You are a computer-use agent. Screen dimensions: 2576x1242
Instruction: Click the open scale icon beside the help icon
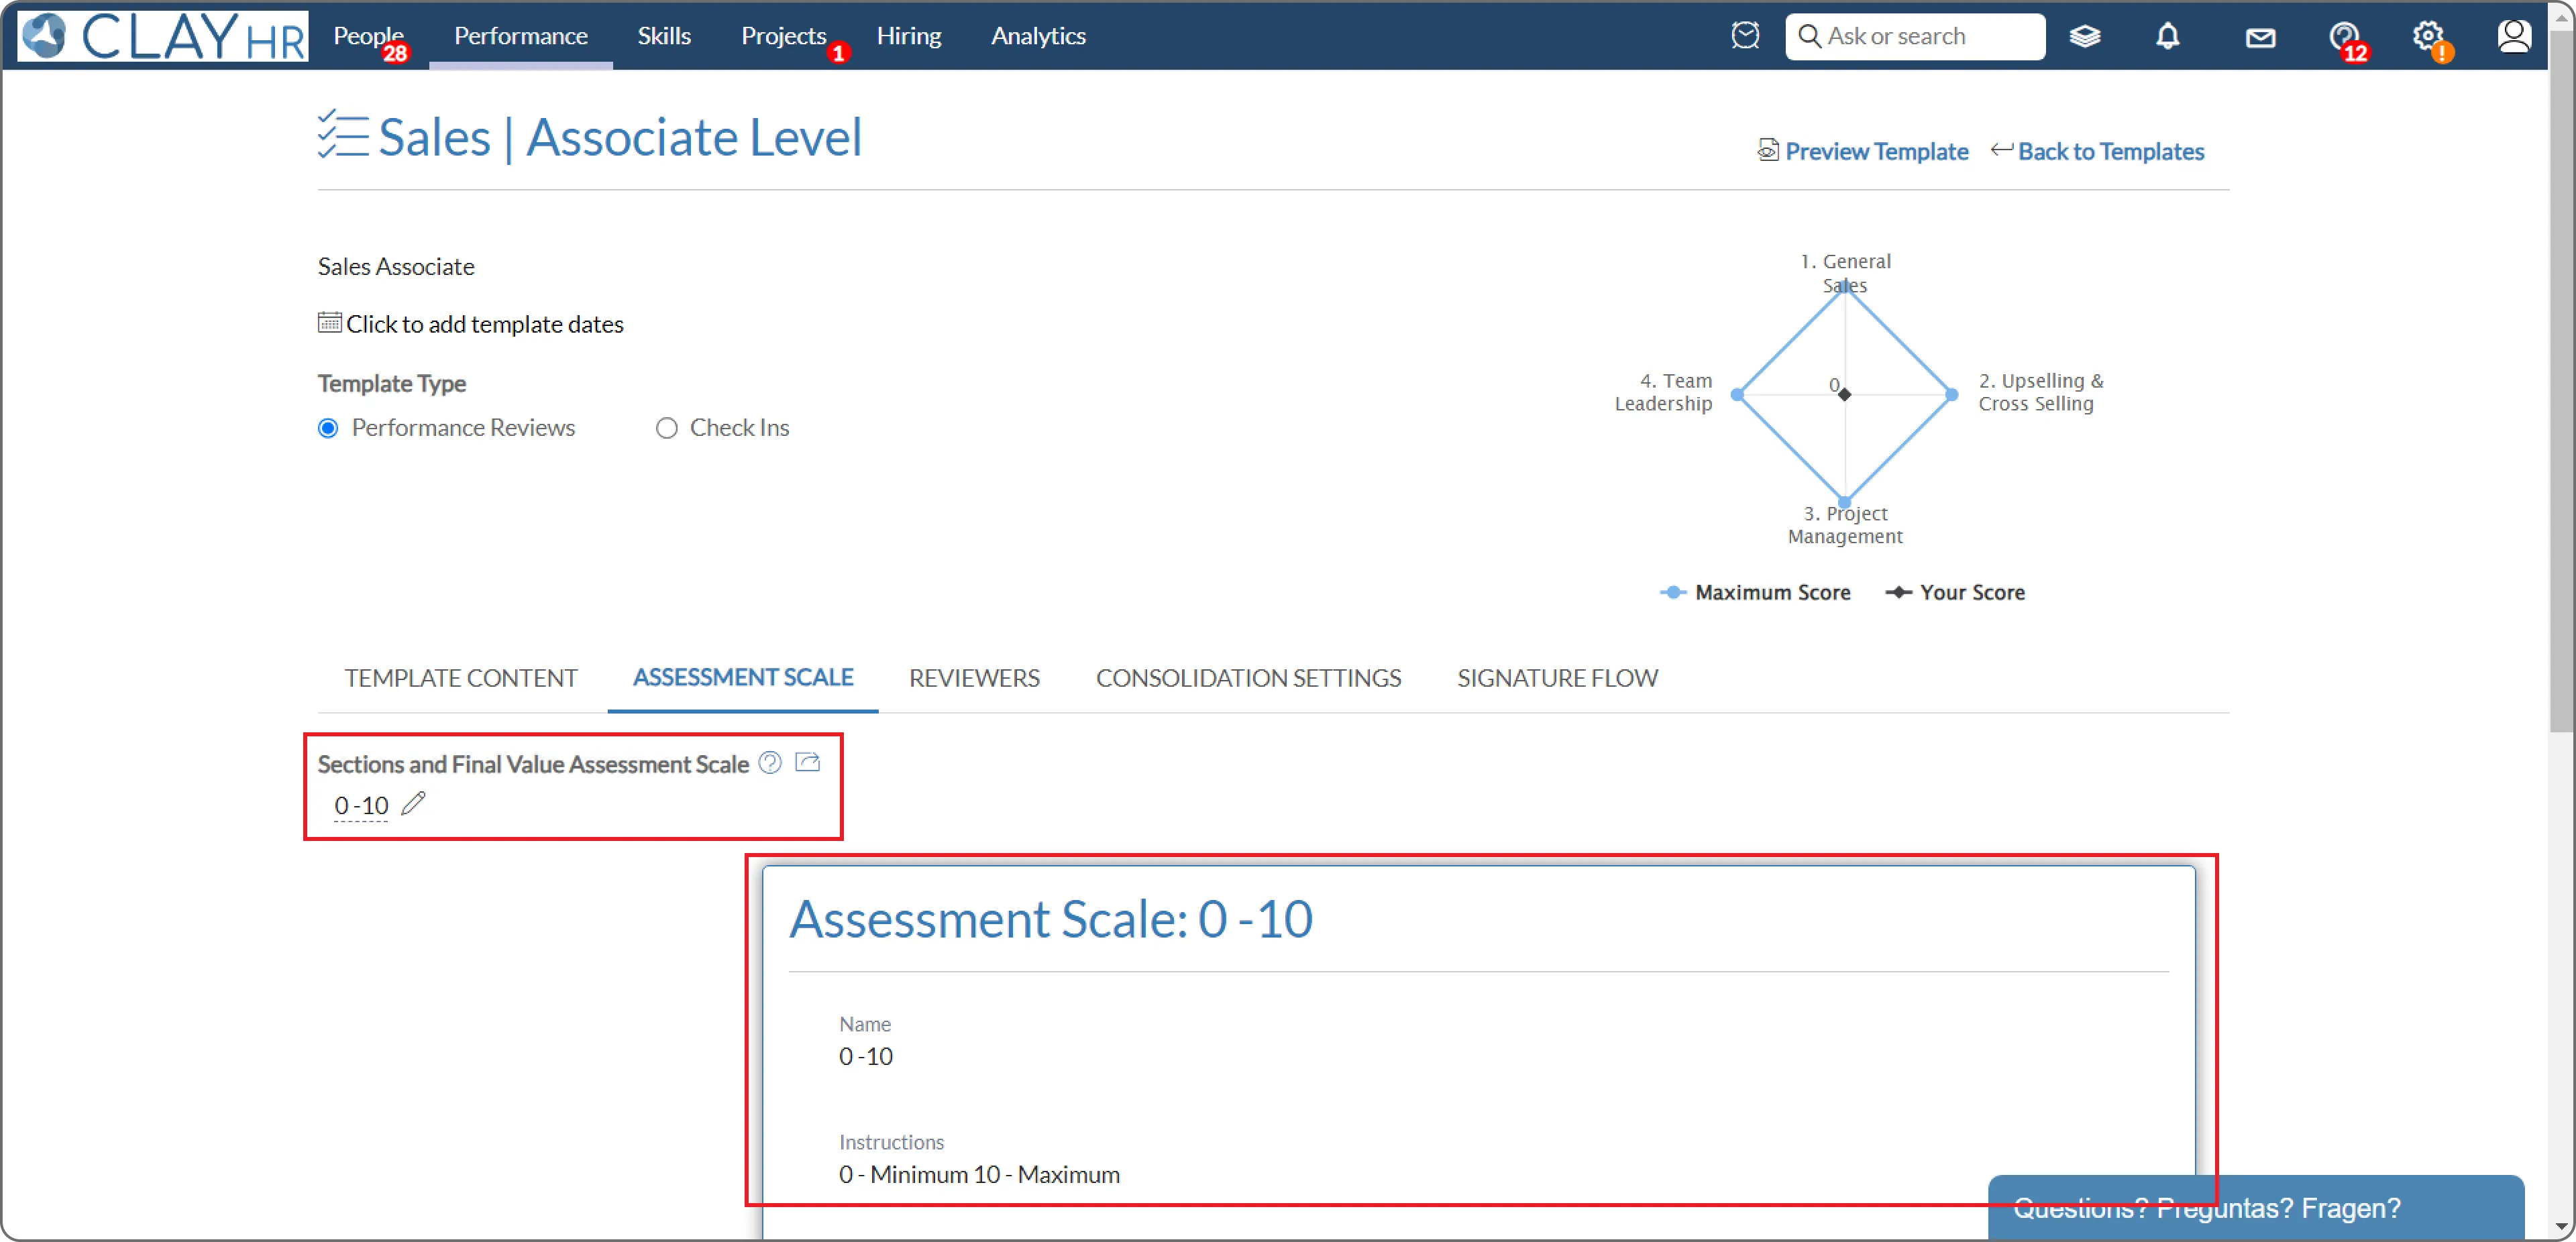pyautogui.click(x=807, y=763)
